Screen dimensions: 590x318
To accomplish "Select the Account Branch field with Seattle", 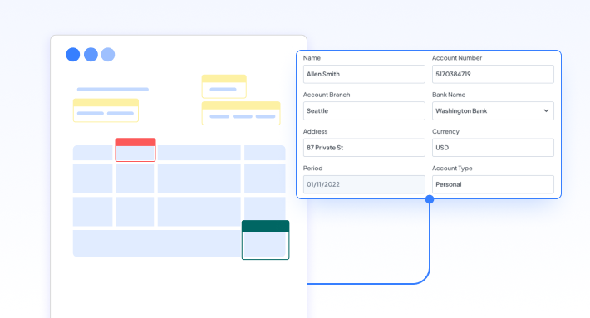I will coord(364,111).
